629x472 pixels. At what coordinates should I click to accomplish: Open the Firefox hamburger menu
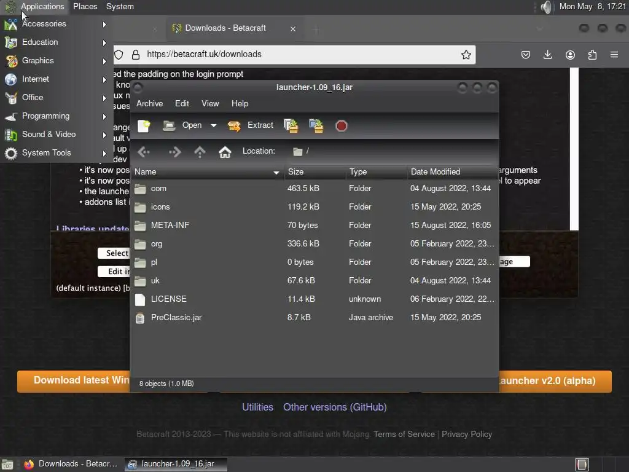pyautogui.click(x=614, y=55)
